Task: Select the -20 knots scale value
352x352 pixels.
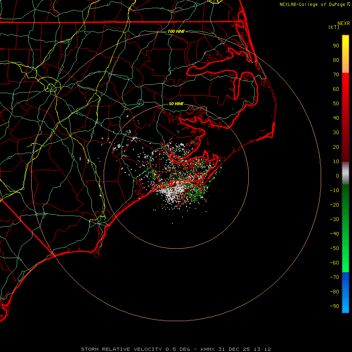Action: 334,205
